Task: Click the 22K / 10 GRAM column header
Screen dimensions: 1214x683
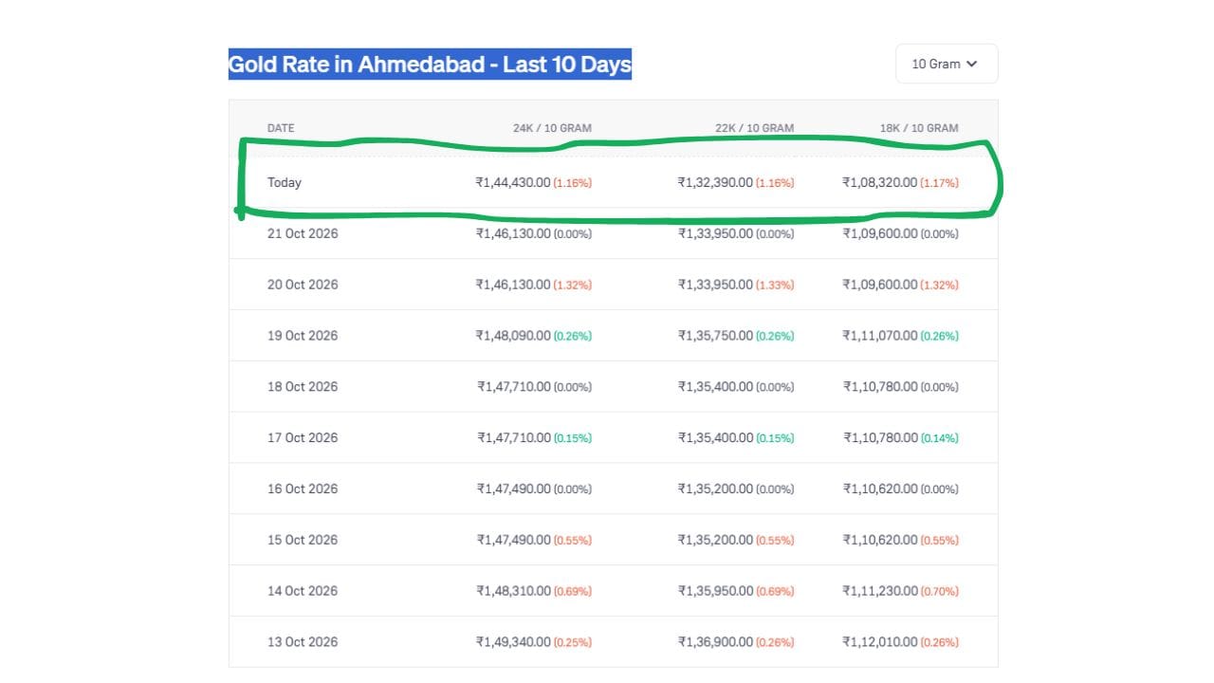Action: click(x=755, y=128)
